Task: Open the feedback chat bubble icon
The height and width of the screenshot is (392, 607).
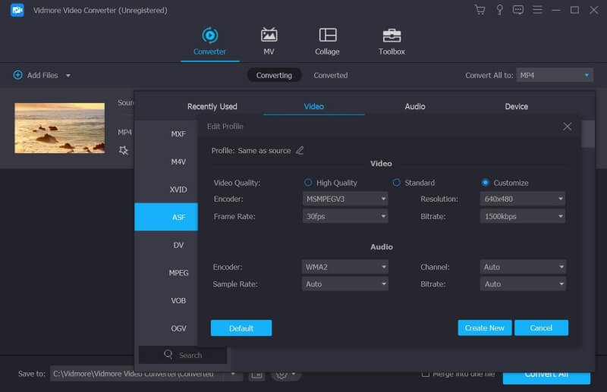Action: point(518,10)
